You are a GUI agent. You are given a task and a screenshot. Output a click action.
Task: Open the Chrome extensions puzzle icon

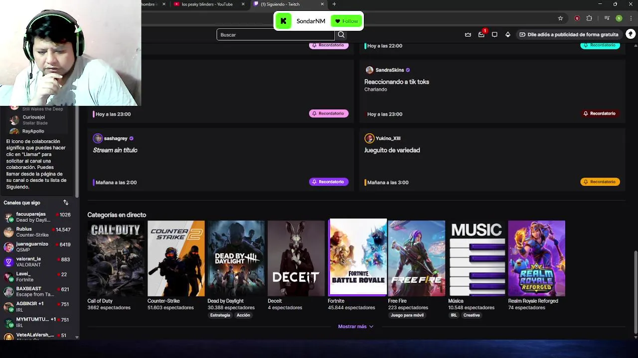[589, 18]
